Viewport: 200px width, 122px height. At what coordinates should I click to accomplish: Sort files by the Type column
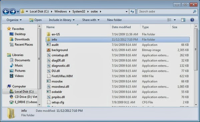click(145, 27)
